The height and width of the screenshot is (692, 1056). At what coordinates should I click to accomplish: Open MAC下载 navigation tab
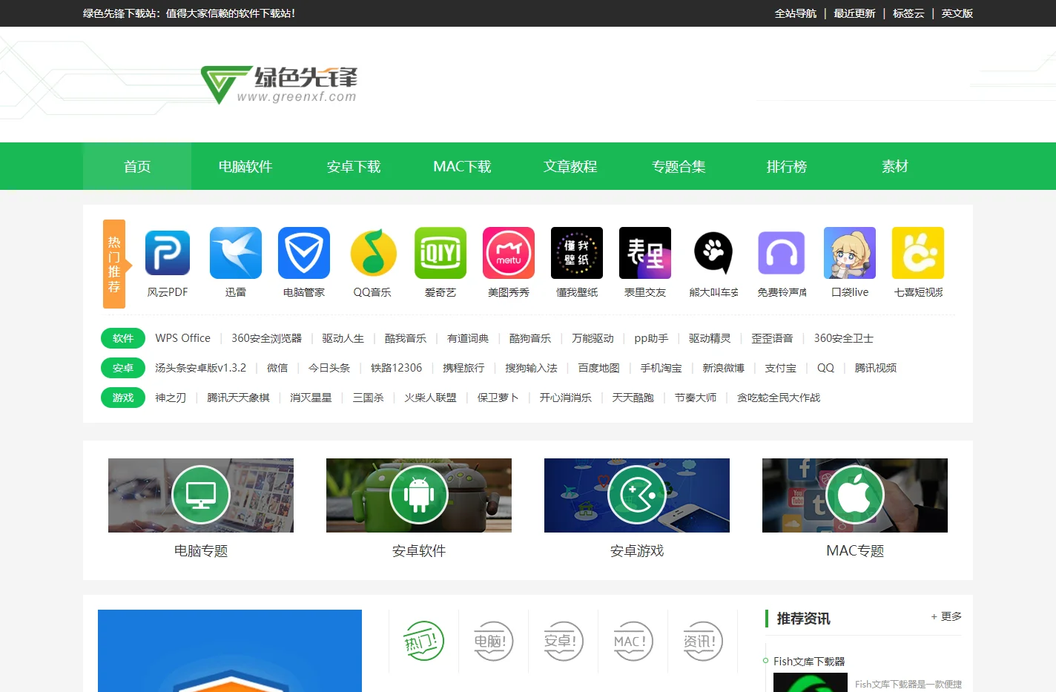(462, 166)
